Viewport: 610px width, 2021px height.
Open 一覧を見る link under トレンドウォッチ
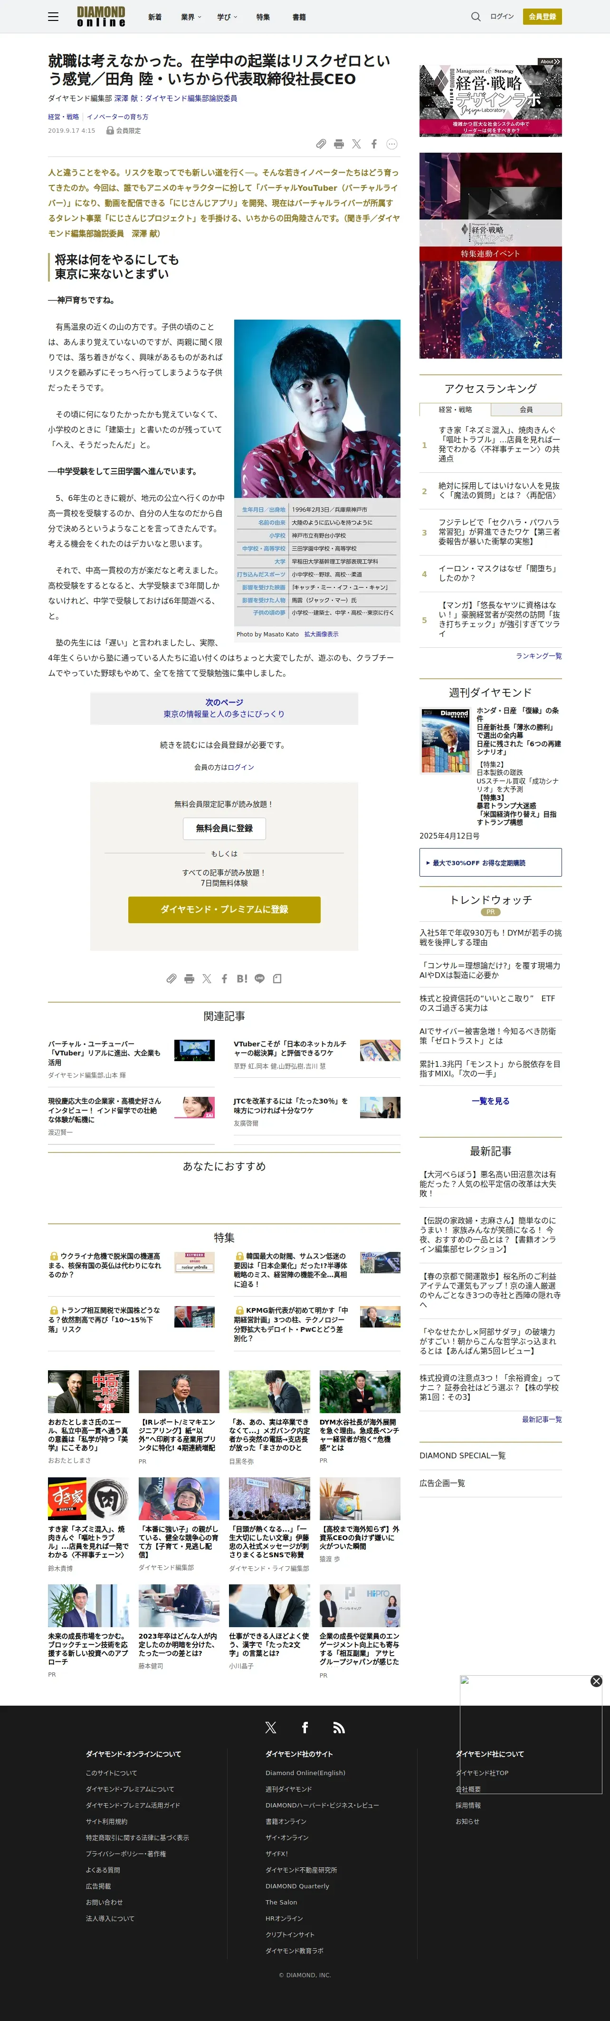490,1101
